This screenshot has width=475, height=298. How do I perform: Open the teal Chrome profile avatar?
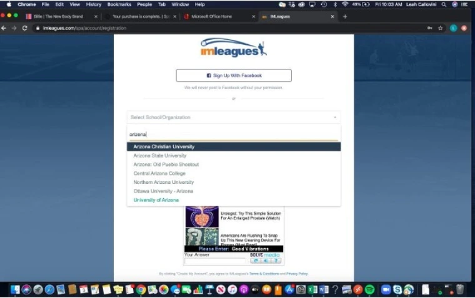click(x=453, y=28)
